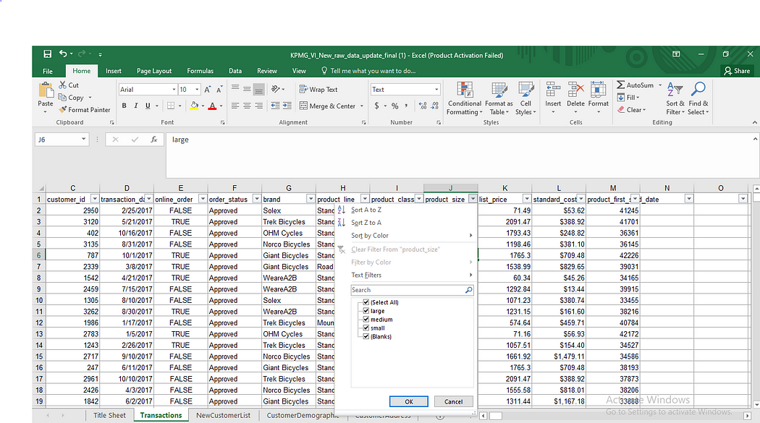
Task: Apply the Format Painter tool
Action: [85, 109]
